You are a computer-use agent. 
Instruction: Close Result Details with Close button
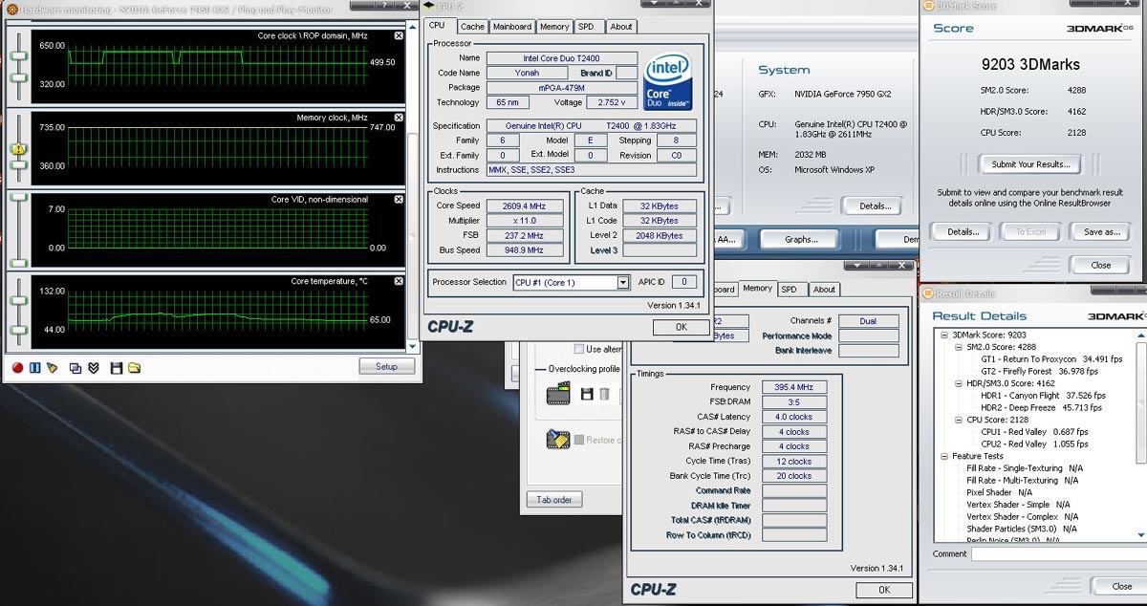pos(1121,586)
